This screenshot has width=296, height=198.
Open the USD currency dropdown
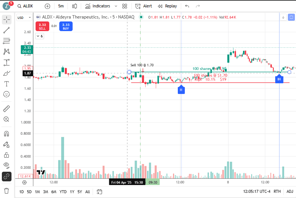pyautogui.click(x=24, y=18)
